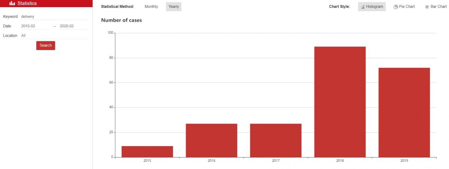
Task: Click the 2015 histogram bar
Action: 147,152
